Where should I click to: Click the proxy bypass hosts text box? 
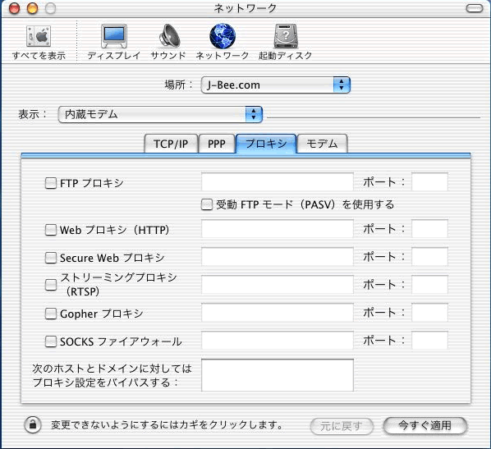tap(278, 375)
